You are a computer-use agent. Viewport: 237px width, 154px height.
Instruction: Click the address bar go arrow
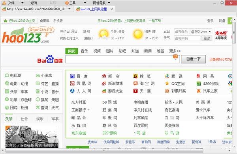point(69,9)
